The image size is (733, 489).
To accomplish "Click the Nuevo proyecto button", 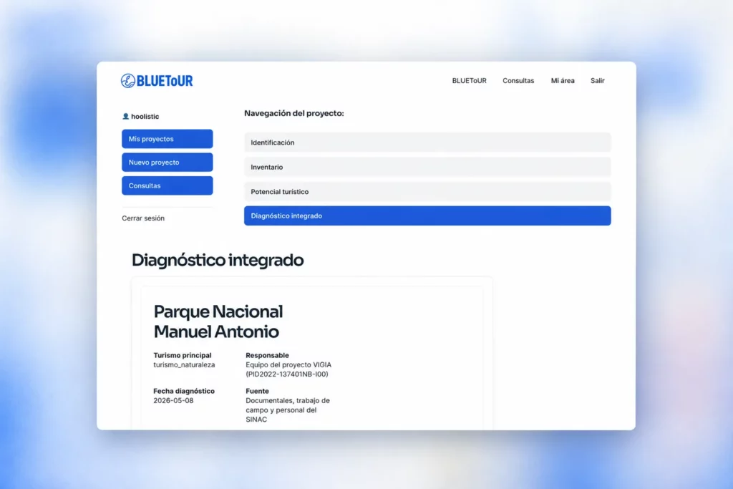I will click(x=168, y=163).
